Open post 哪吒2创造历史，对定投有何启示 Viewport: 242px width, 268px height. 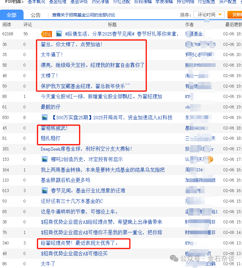coord(87,159)
